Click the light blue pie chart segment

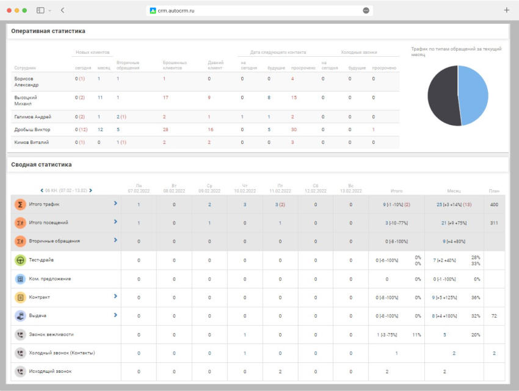pos(474,95)
